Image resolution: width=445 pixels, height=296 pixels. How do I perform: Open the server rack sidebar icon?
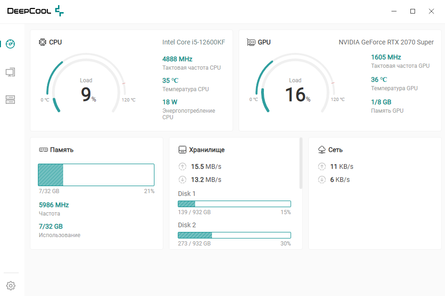pyautogui.click(x=10, y=100)
